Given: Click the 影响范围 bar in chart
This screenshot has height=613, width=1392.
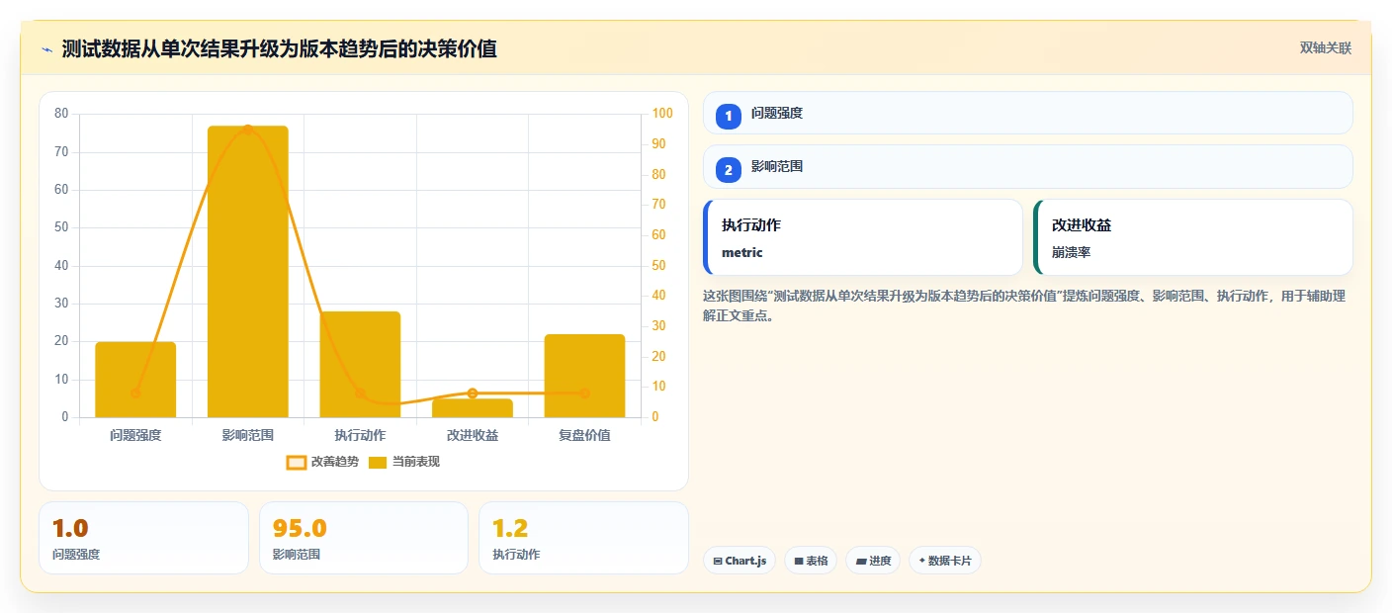Looking at the screenshot, I should pos(248,271).
